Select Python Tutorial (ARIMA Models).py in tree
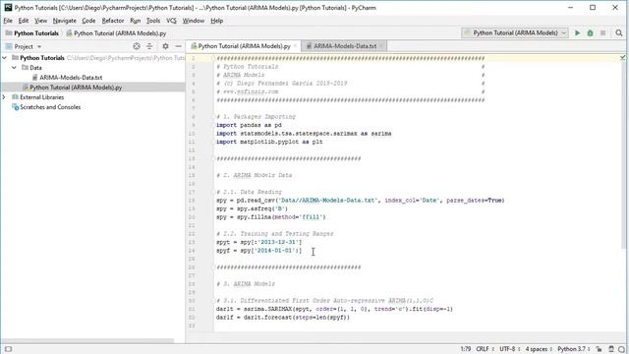Screen dimensions: 629x354 click(76, 88)
